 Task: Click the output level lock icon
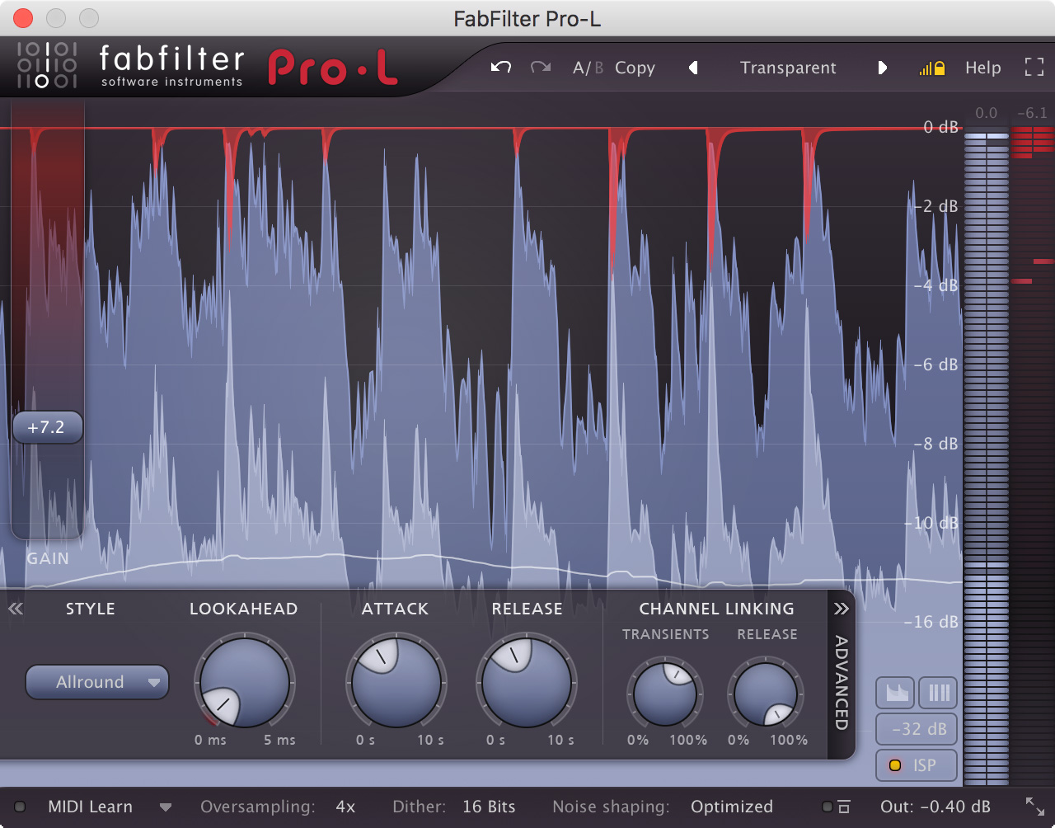tap(932, 68)
